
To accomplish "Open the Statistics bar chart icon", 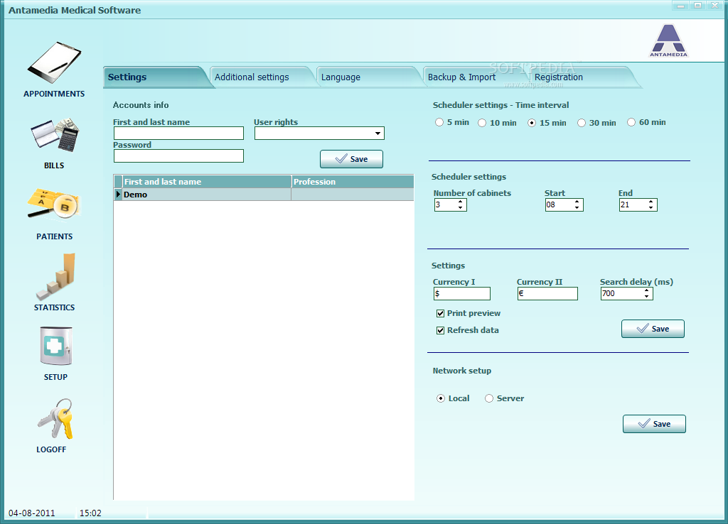I will point(55,276).
